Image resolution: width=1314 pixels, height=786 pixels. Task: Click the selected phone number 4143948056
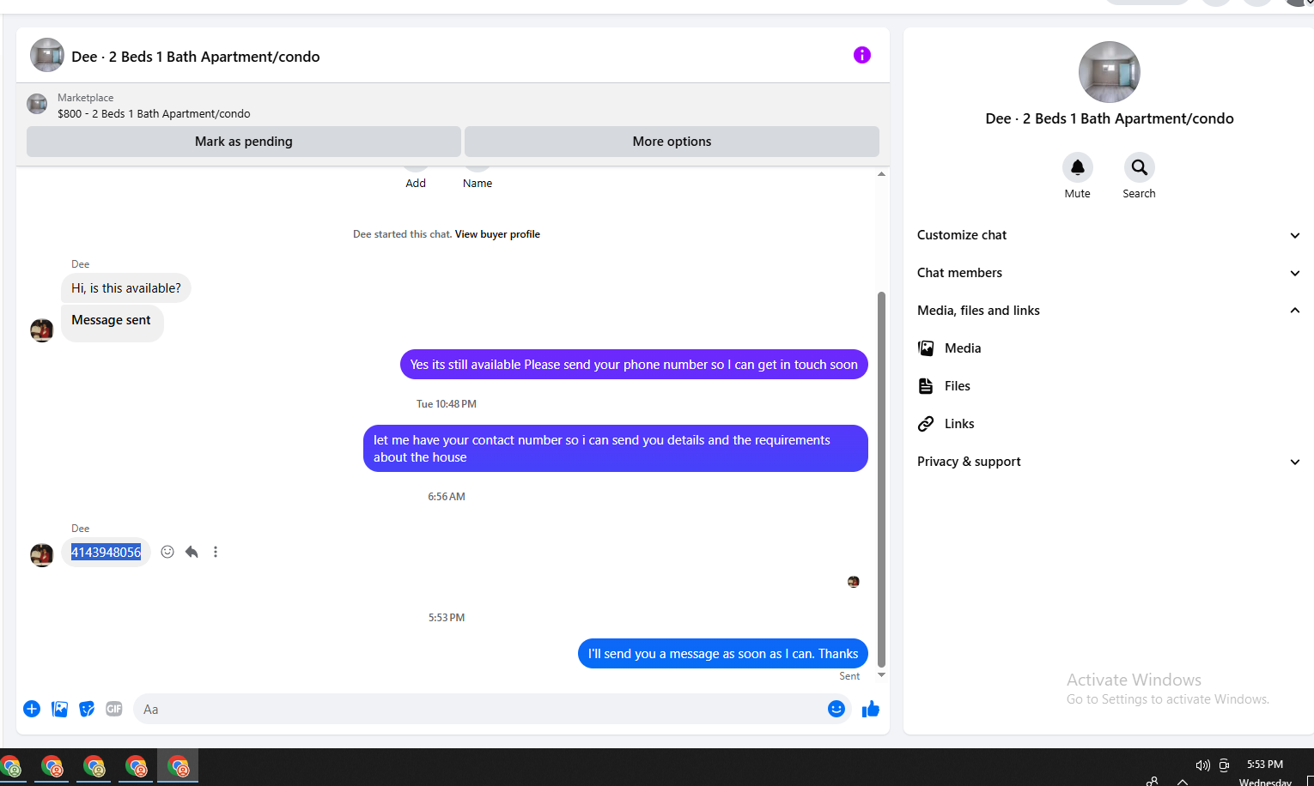(106, 553)
